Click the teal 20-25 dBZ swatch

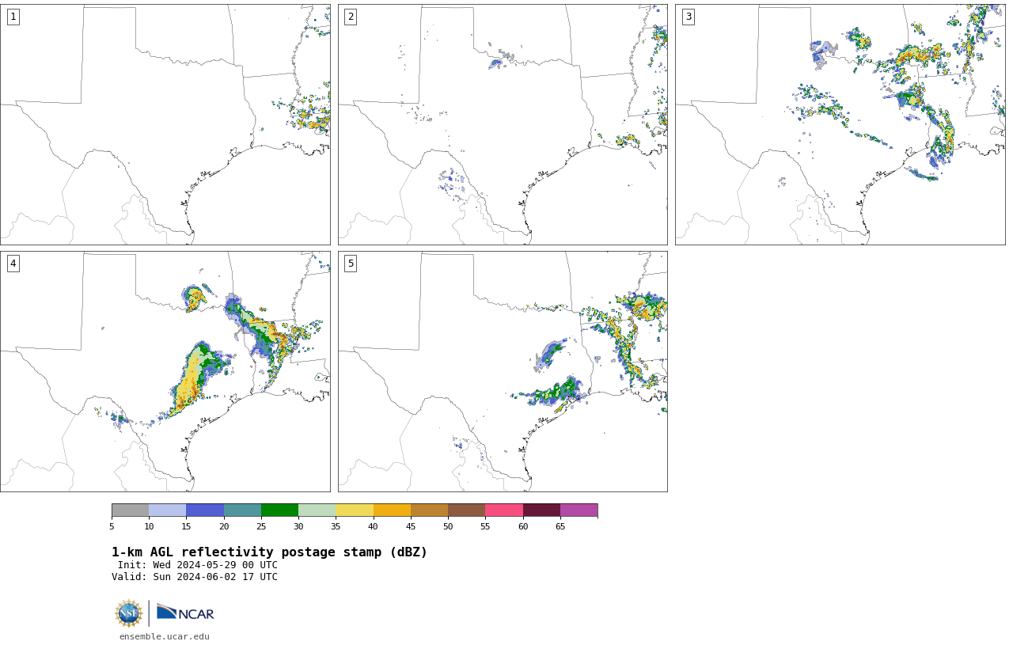[x=242, y=510]
